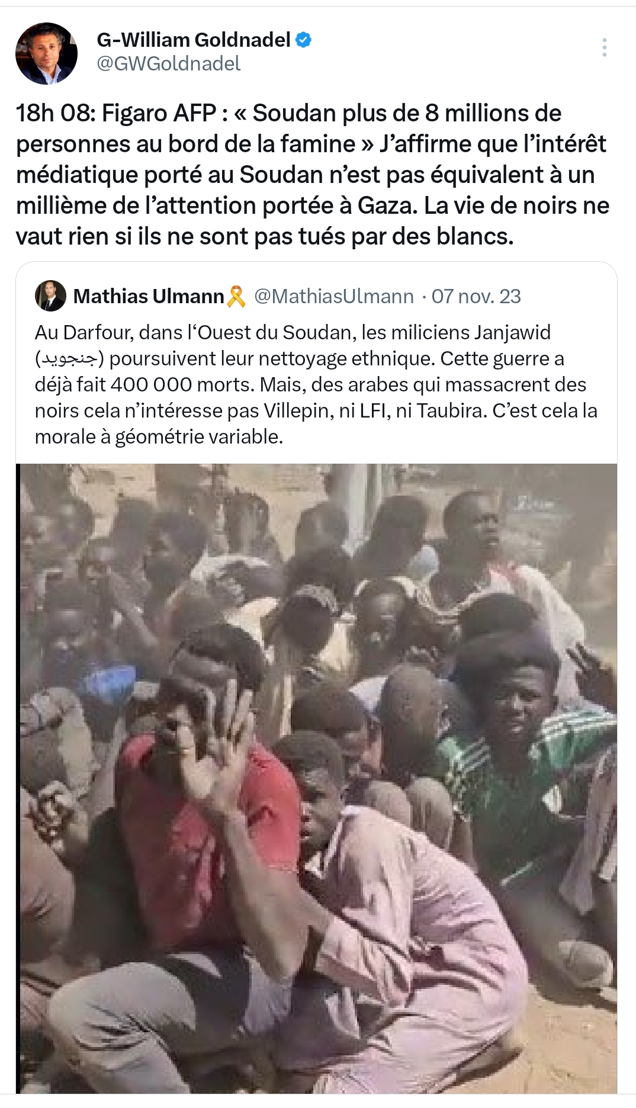Click the blue verified badge
This screenshot has height=1108, width=636.
[304, 40]
